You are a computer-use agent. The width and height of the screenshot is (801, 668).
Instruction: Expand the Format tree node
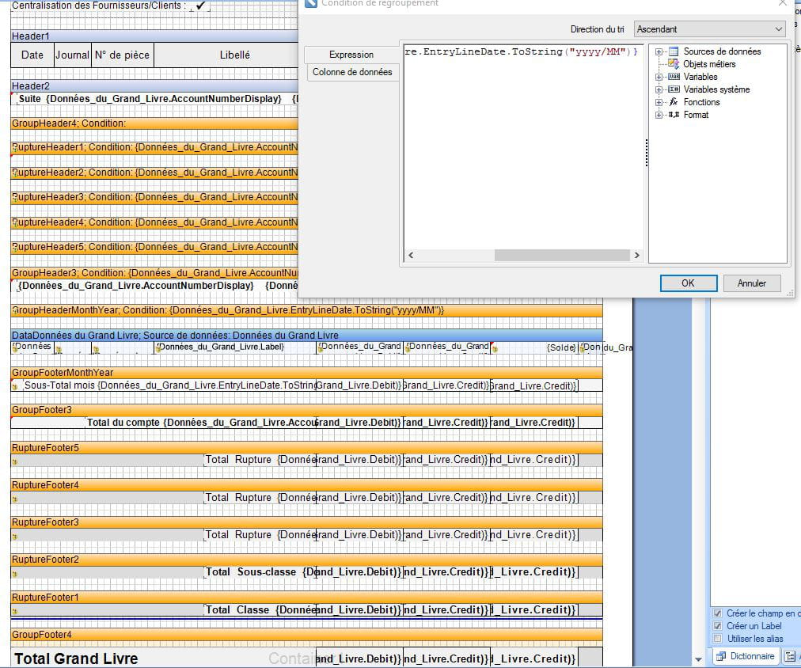(659, 115)
